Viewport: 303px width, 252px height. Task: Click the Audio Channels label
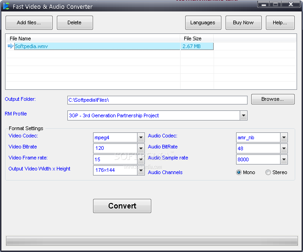[165, 172]
